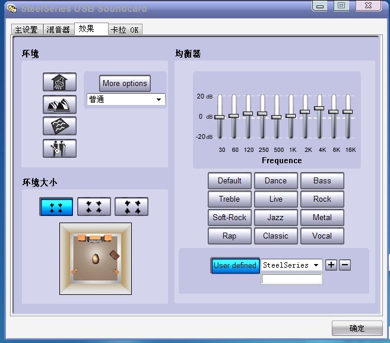The image size is (390, 343).
Task: Select the large environment size icon
Action: 131,207
